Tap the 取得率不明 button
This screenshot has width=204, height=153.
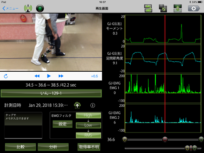pos(89,147)
